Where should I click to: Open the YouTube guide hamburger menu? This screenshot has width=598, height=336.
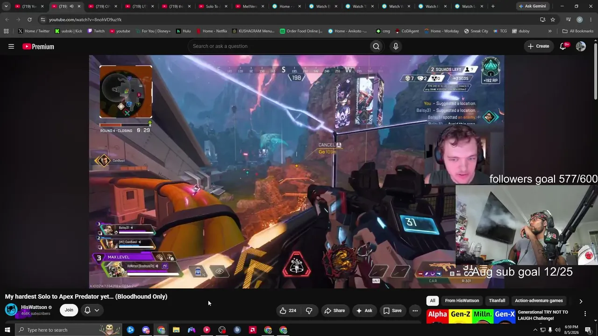click(11, 46)
